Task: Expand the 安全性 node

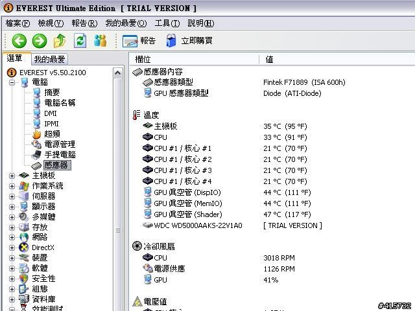Action: pos(12,279)
